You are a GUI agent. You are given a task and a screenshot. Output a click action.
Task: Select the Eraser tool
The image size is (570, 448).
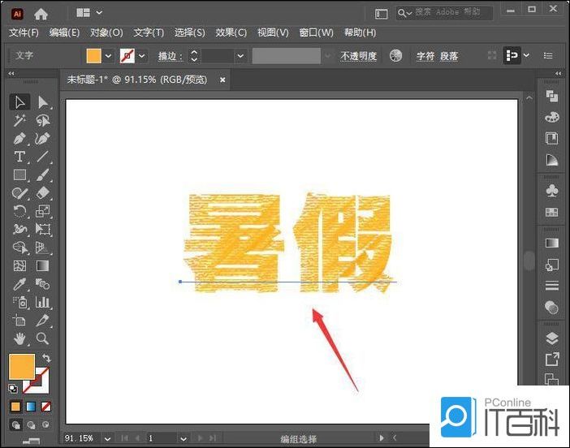pos(43,193)
